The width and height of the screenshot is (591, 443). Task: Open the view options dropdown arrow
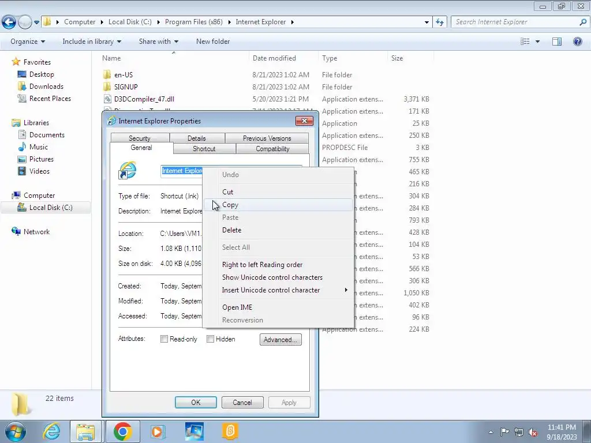coord(537,42)
